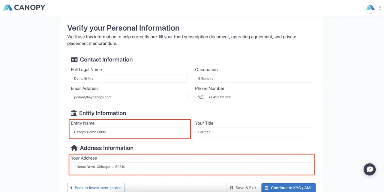Click the Phone Number field
The image size is (384, 192).
click(253, 97)
